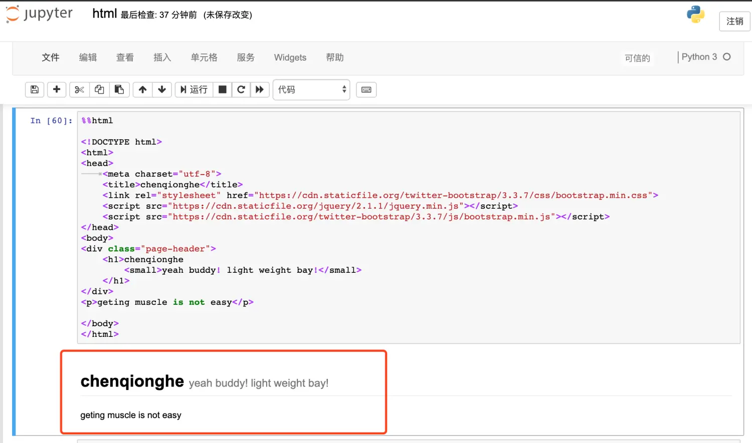Open the command palette keyboard icon

coord(366,89)
